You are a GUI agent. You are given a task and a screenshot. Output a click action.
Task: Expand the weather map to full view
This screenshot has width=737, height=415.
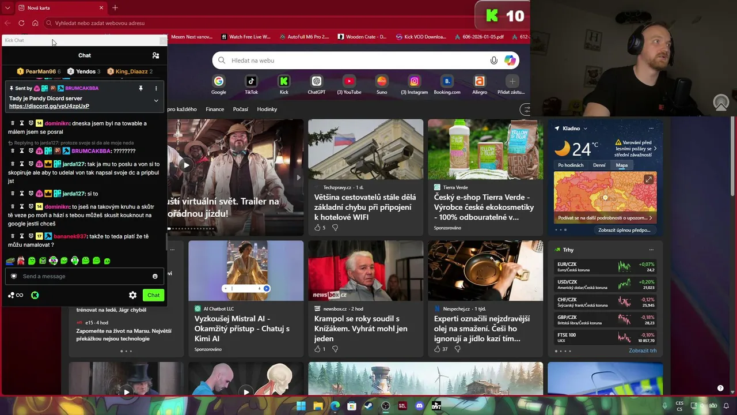[x=648, y=180]
